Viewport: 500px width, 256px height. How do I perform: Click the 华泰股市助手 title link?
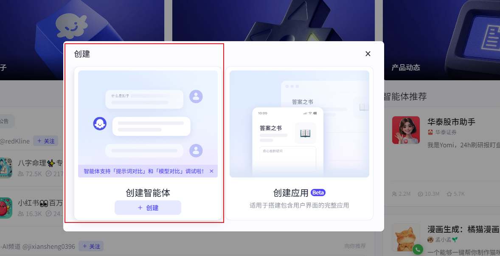tap(451, 122)
